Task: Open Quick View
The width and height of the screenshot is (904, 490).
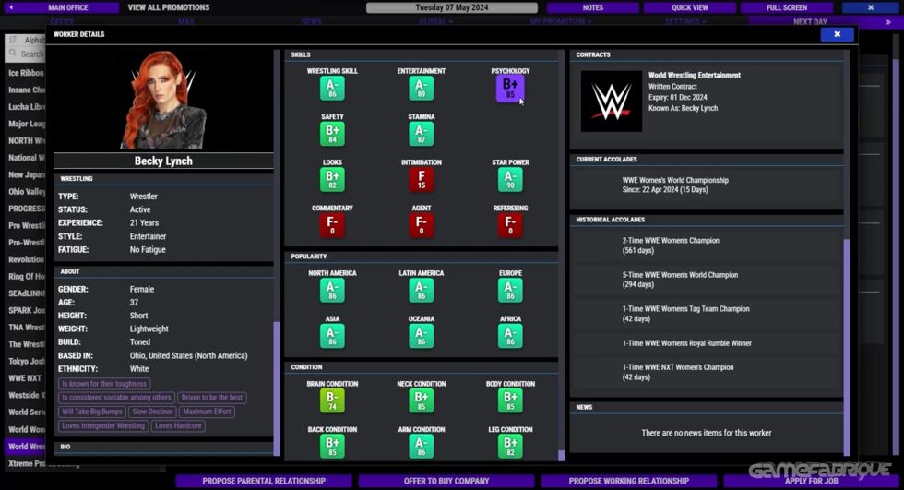Action: coord(690,7)
